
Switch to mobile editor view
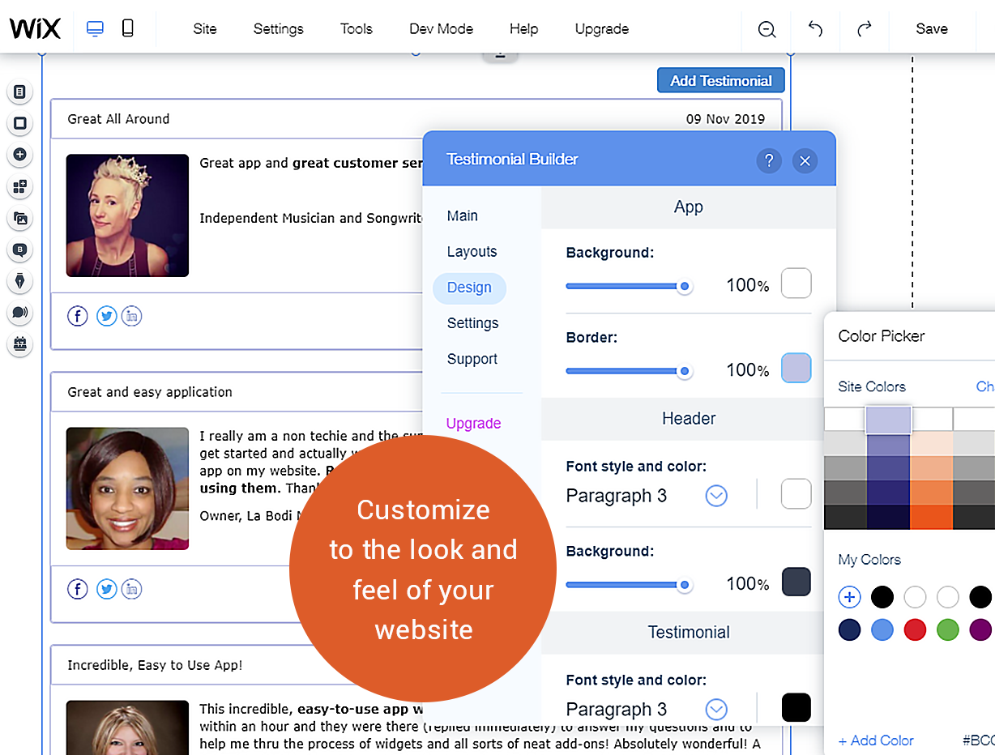127,29
